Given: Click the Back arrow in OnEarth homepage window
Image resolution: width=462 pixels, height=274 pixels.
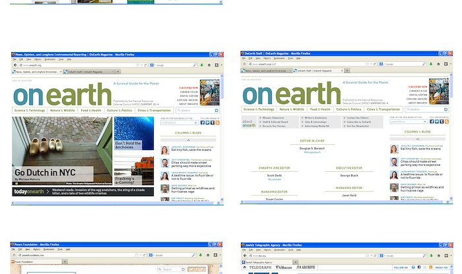Looking at the screenshot, I should point(15,65).
